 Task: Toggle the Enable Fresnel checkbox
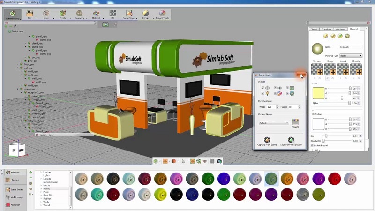pyautogui.click(x=313, y=146)
